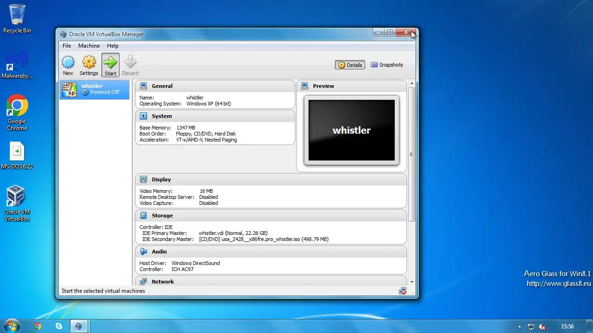The width and height of the screenshot is (593, 333).
Task: Click Chrome icon in the taskbar
Action: (38, 326)
